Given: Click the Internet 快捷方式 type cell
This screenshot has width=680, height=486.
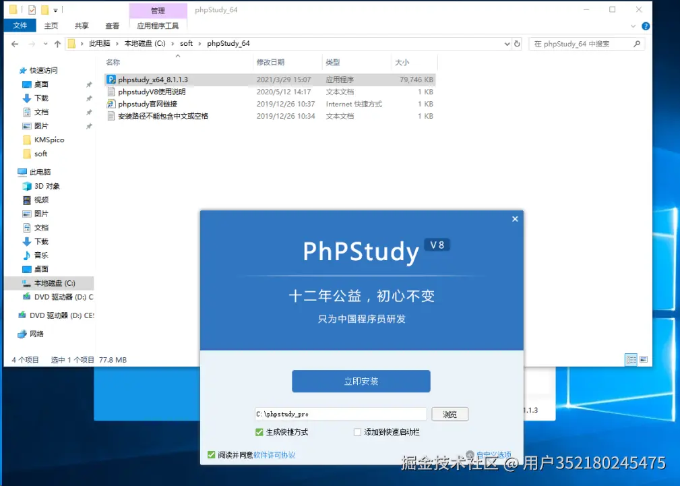Looking at the screenshot, I should [x=354, y=104].
